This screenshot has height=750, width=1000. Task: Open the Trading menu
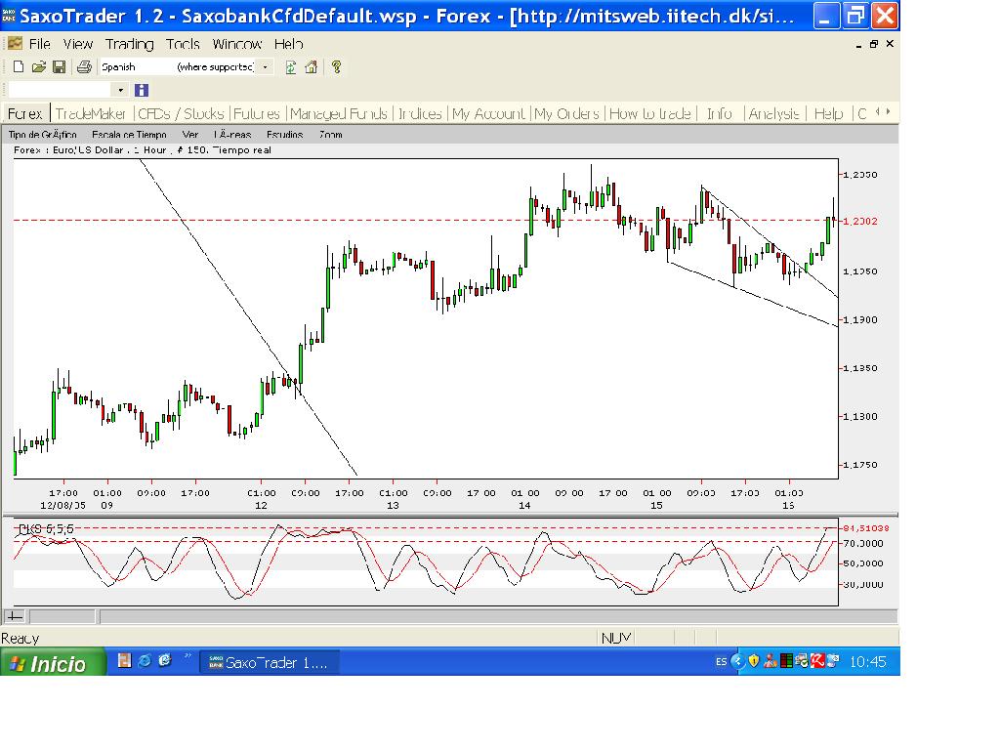tap(130, 44)
